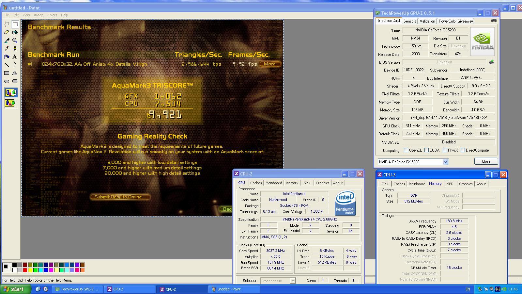Open the File menu in Paint
Image resolution: width=522 pixels, height=294 pixels.
[x=6, y=15]
